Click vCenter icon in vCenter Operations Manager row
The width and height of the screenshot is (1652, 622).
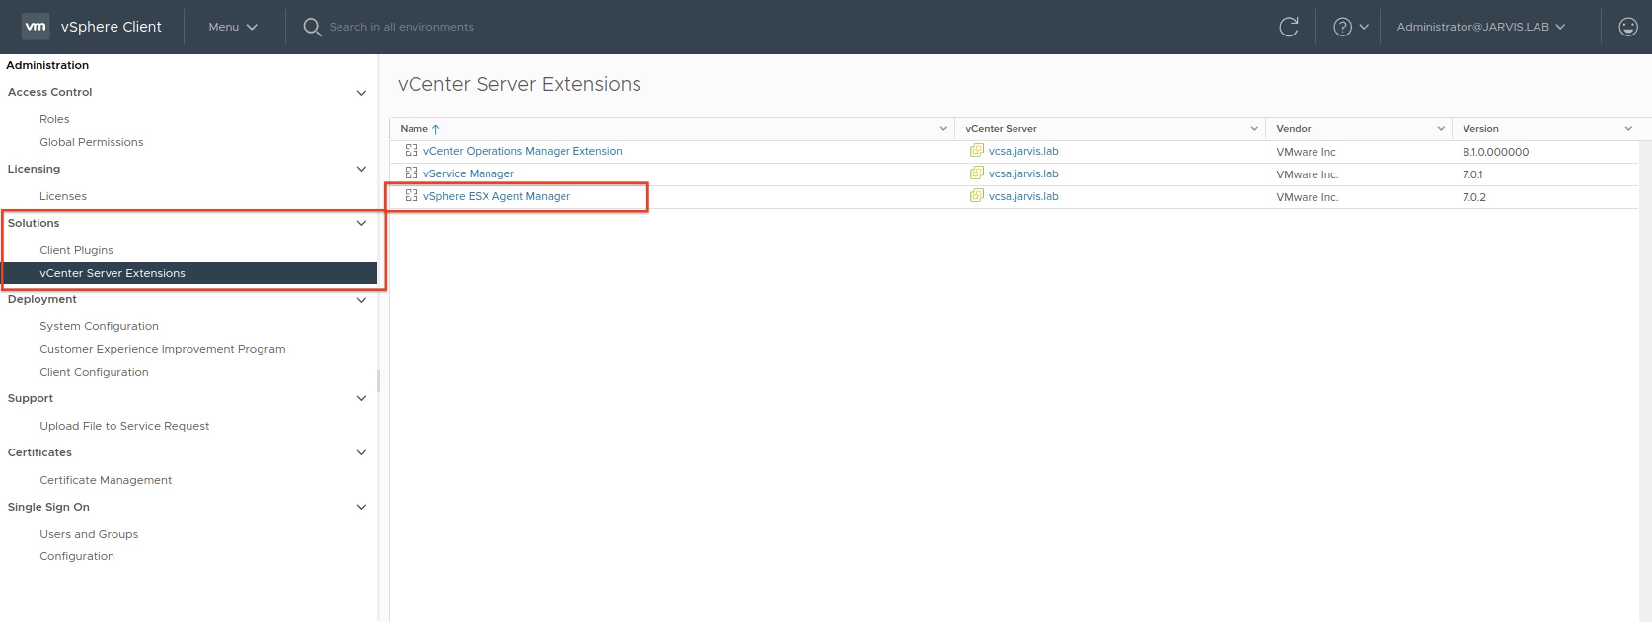(976, 150)
